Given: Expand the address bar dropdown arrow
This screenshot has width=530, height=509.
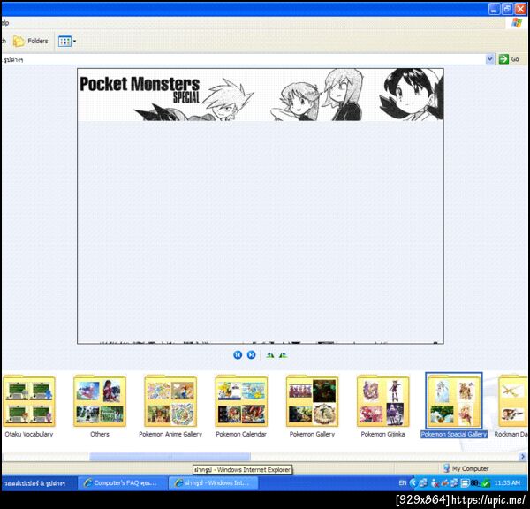Looking at the screenshot, I should click(x=489, y=59).
